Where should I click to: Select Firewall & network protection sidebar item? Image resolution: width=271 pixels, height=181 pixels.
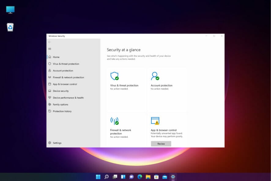[x=68, y=77]
